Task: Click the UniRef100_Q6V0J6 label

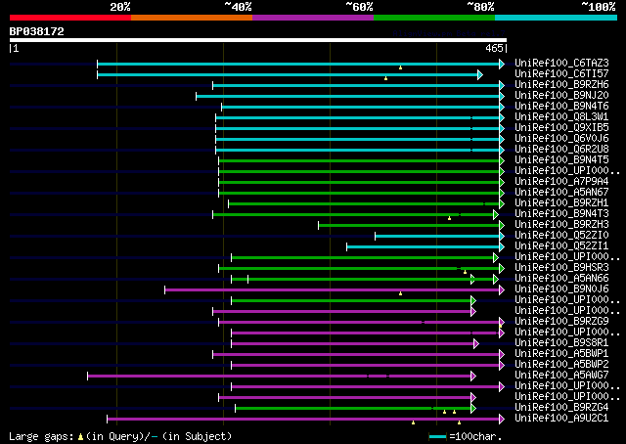Action: 561,139
